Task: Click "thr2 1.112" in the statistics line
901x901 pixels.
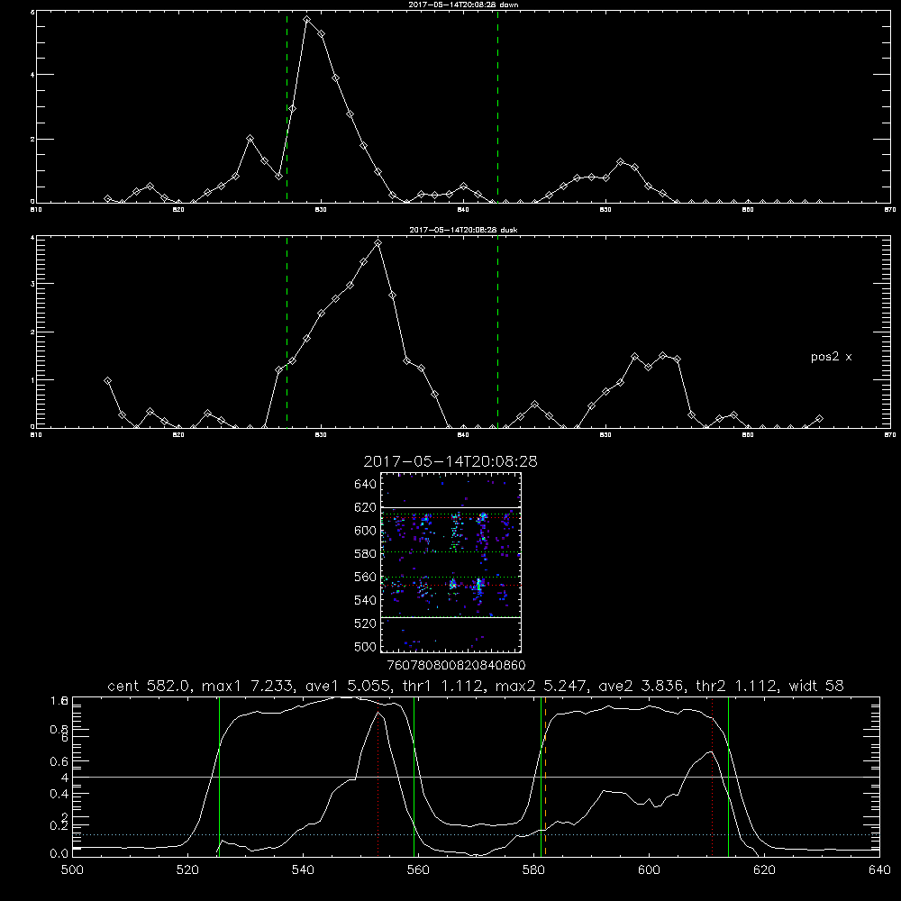Action: pyautogui.click(x=735, y=686)
